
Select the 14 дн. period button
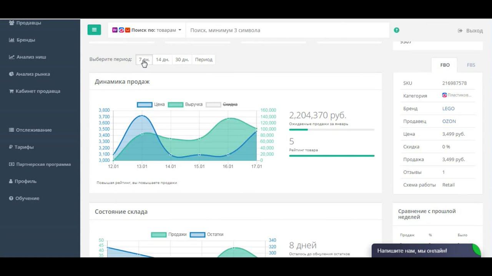(x=162, y=59)
